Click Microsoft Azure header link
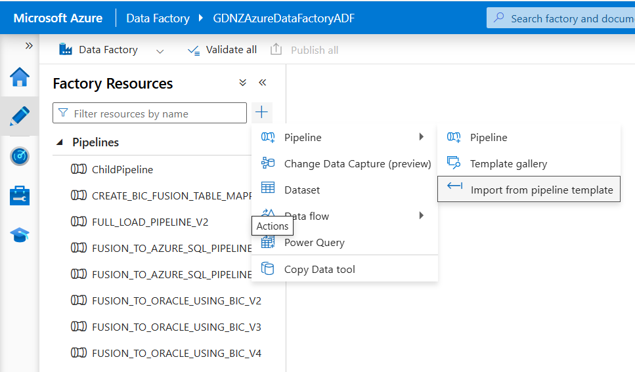The width and height of the screenshot is (635, 372). 58,18
